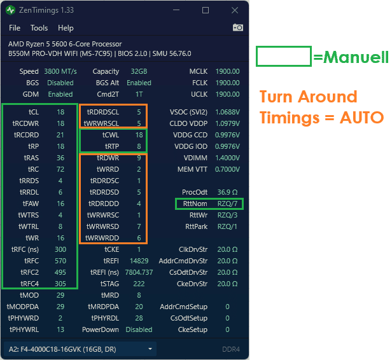Click the BGS value Disabled
Screen dimensions: 392x360
[x=60, y=83]
